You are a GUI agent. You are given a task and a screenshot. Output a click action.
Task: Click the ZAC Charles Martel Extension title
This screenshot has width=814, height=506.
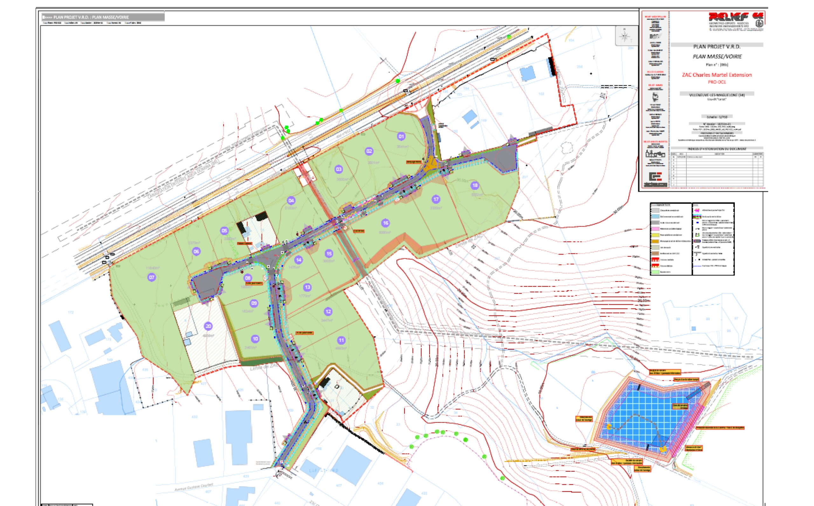point(717,75)
